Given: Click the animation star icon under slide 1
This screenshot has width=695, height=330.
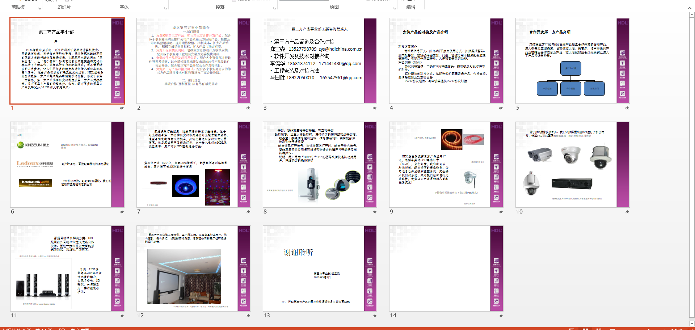Looking at the screenshot, I should click(x=122, y=108).
